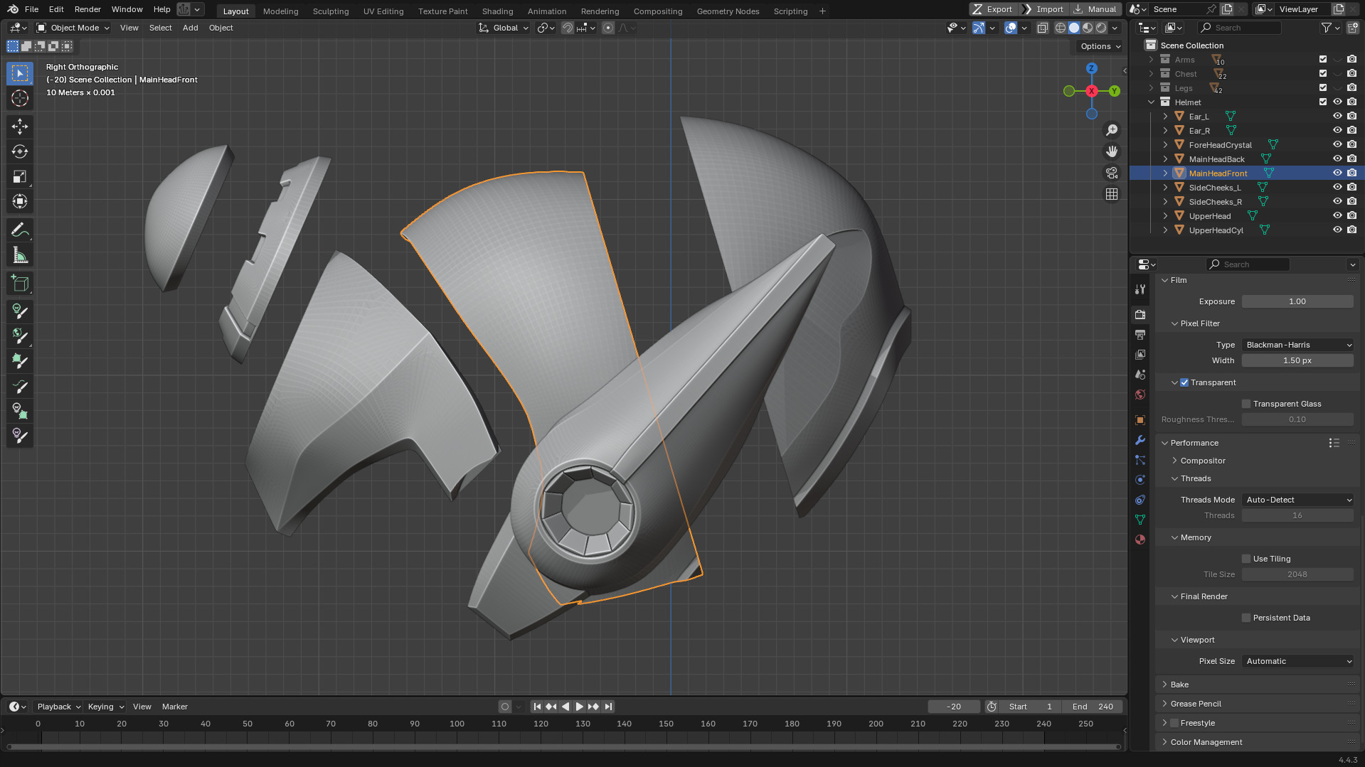Open the Tool properties tab
1365x767 pixels.
click(x=1140, y=289)
